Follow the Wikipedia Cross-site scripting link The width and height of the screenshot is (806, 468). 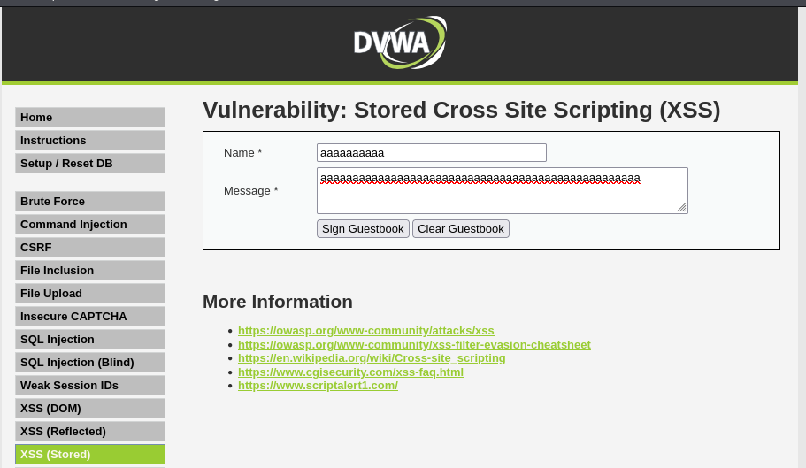click(x=372, y=358)
